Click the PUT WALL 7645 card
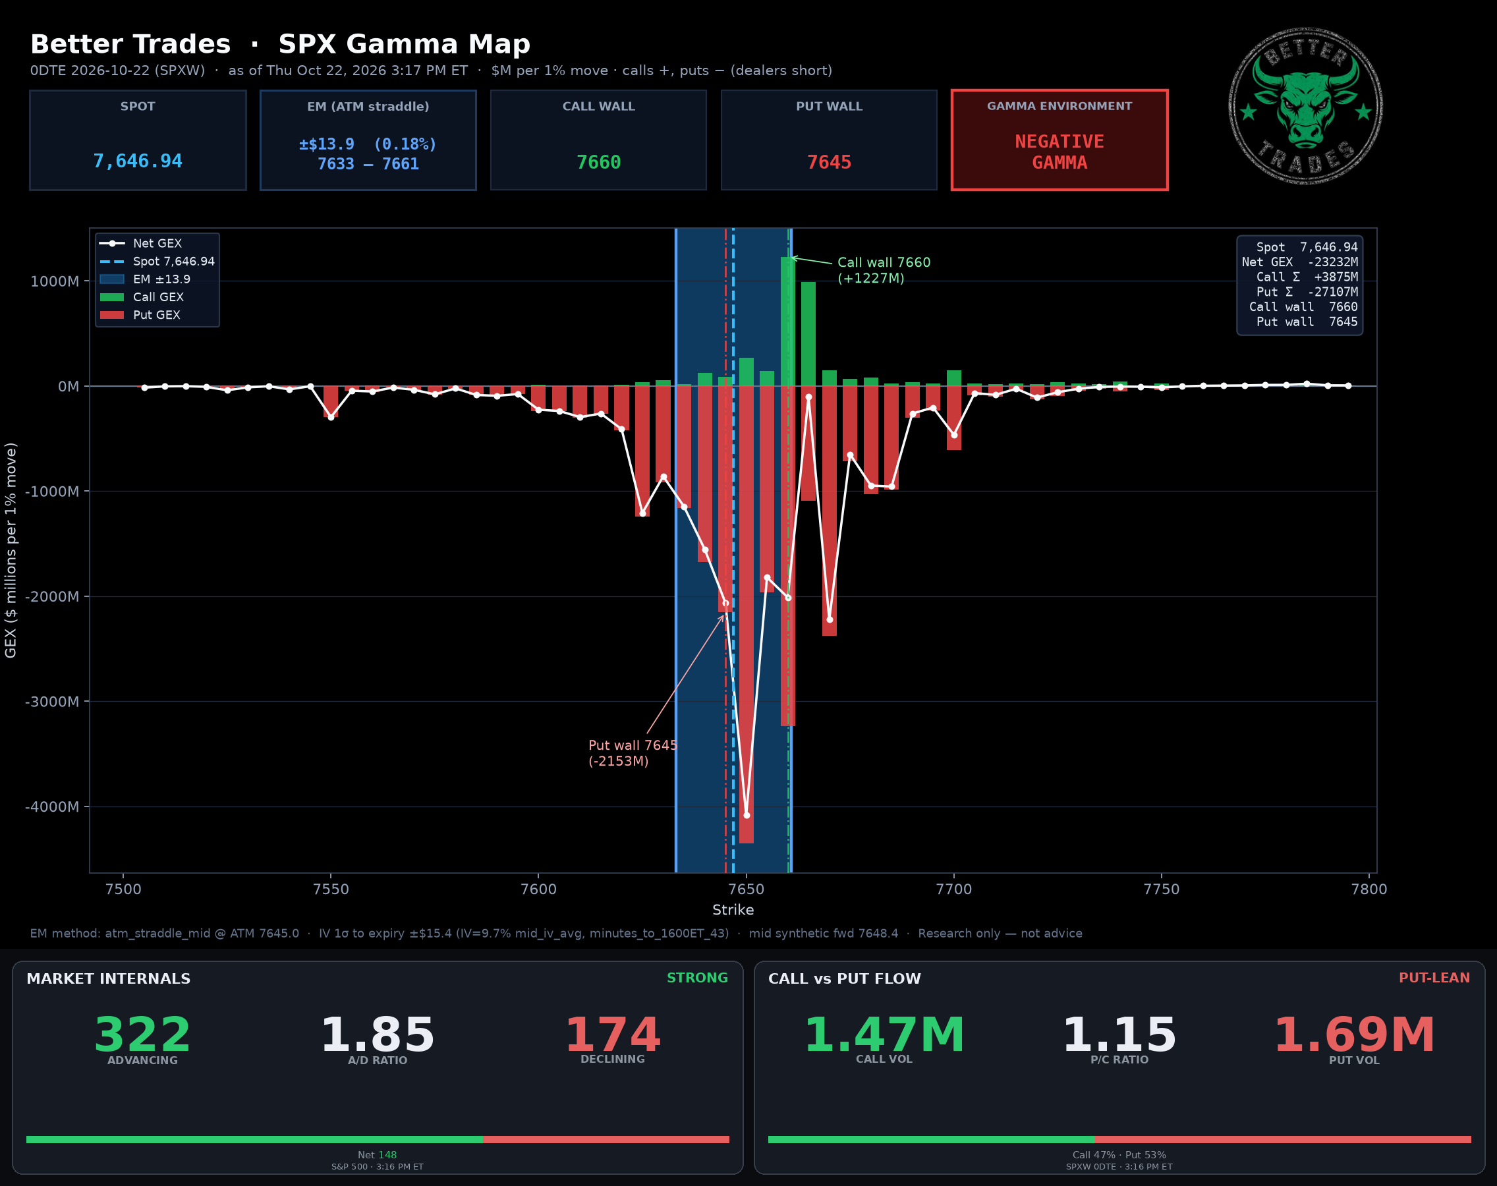 [829, 140]
